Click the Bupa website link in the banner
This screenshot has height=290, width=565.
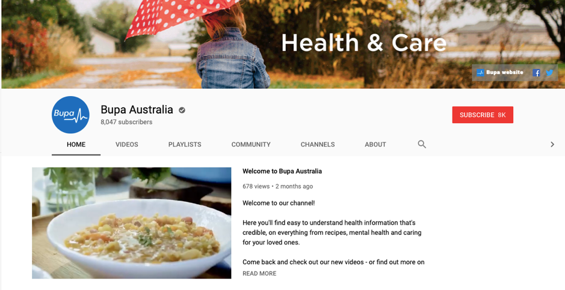[x=500, y=73]
